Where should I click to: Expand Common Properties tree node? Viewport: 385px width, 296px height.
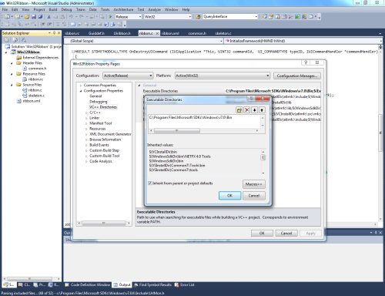pyautogui.click(x=81, y=86)
